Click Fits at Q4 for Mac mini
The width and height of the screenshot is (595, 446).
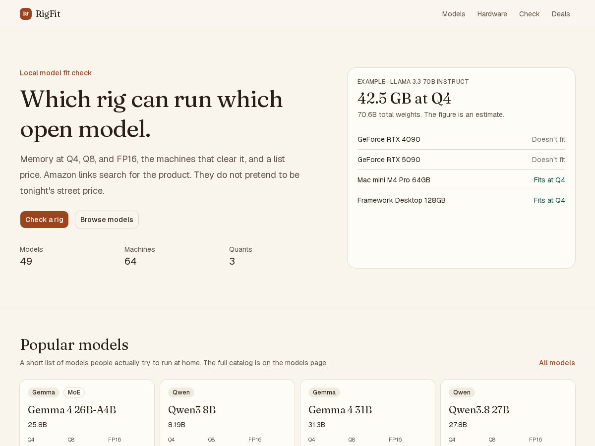click(x=549, y=180)
